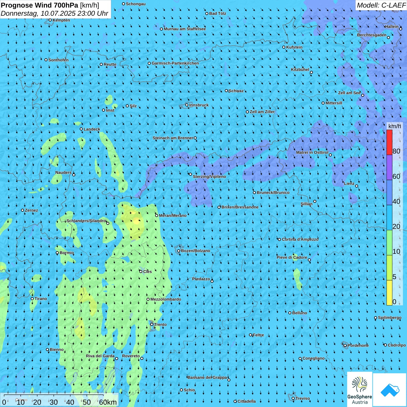Click the Riva del Garda marker
The height and width of the screenshot is (407, 407).
[x=117, y=358]
